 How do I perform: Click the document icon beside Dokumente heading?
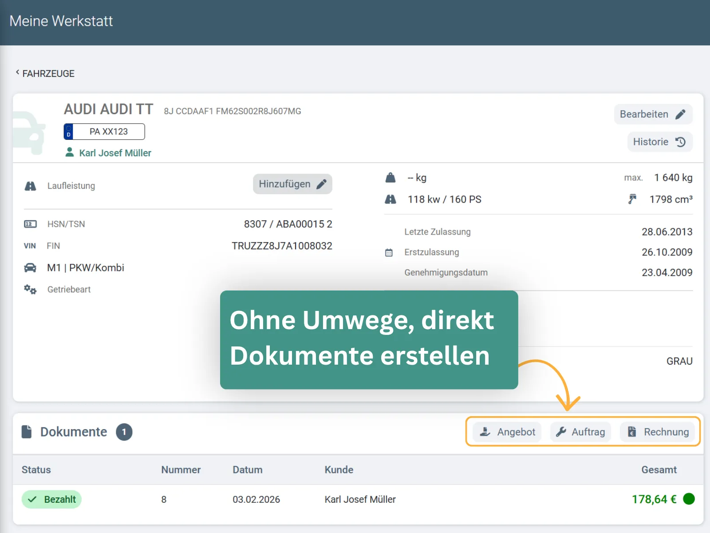tap(27, 432)
